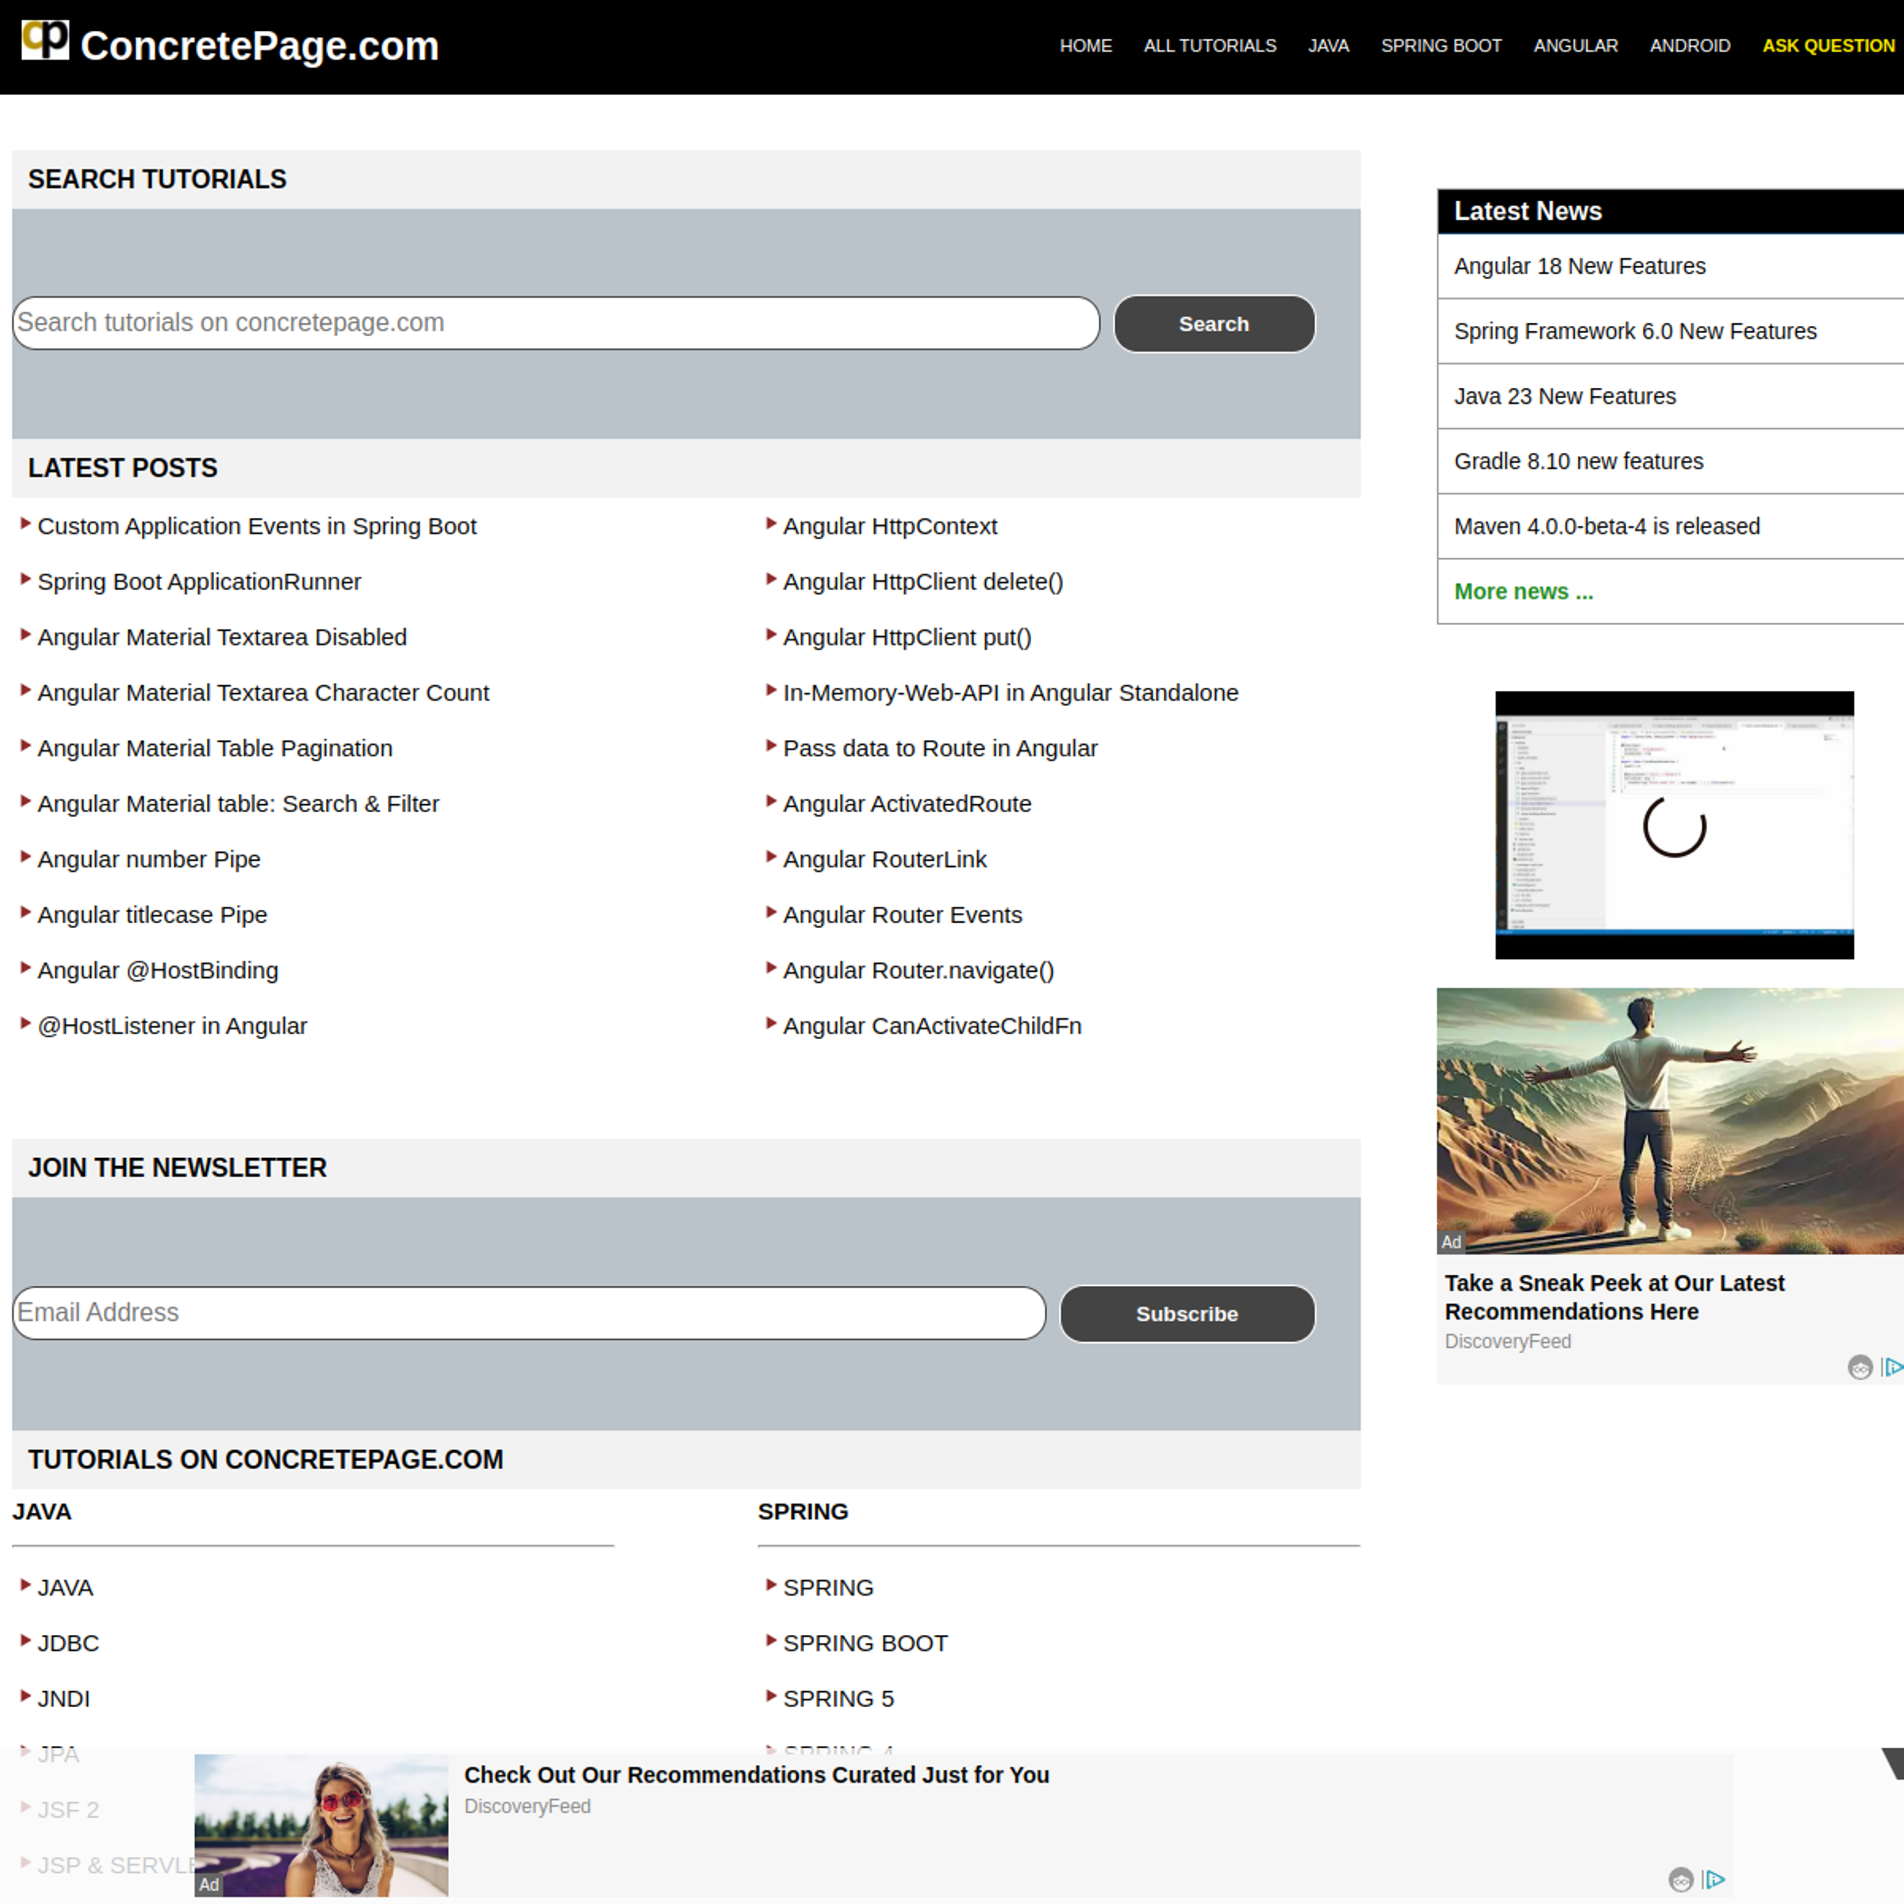Image resolution: width=1904 pixels, height=1904 pixels.
Task: Click the Check Out Our Recommendations banner ad
Action: click(x=756, y=1775)
